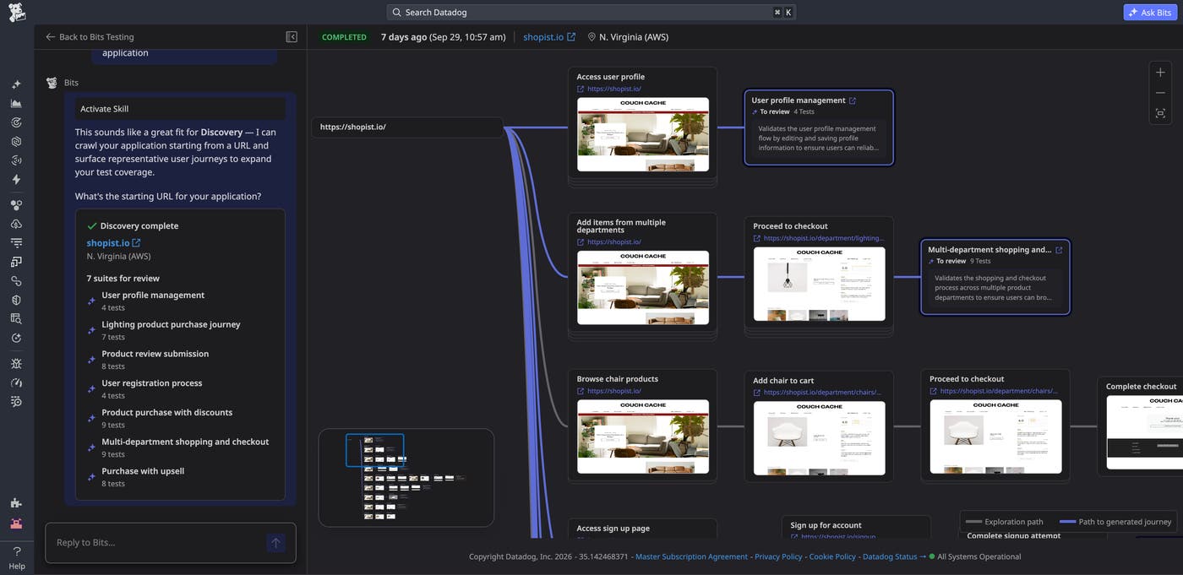Viewport: 1183px width, 575px height.
Task: Click the three-circles cluster sidebar icon
Action: coord(16,204)
